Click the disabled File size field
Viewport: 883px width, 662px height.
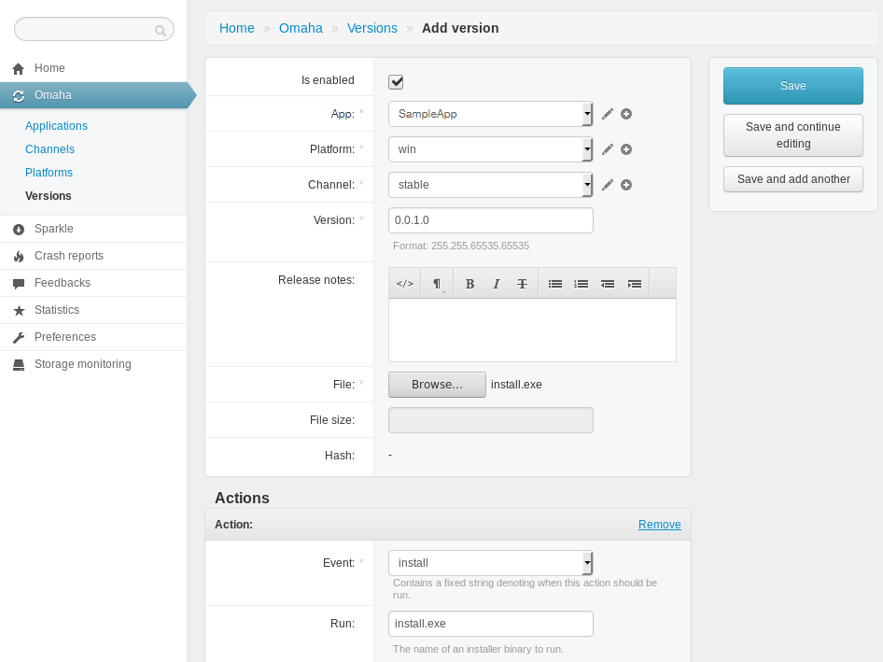(490, 420)
